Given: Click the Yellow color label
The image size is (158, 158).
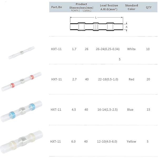Looking at the screenshot, I should coord(131,141).
